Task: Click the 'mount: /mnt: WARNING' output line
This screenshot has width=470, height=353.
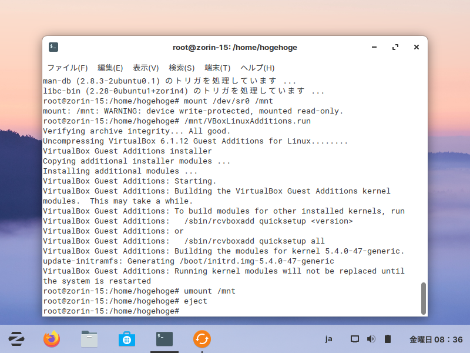Action: point(193,111)
